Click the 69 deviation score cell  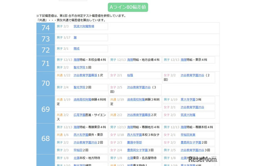(46, 110)
